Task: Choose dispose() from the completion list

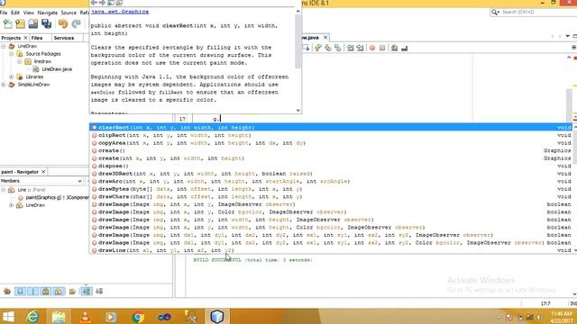Action: point(331,166)
